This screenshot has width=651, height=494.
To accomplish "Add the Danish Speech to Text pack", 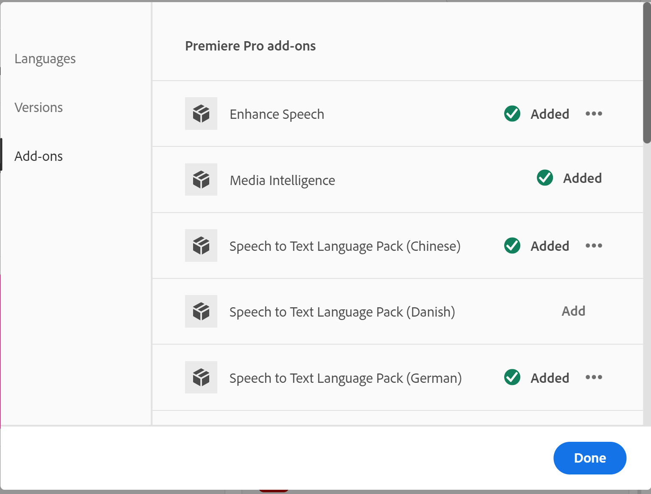I will click(573, 311).
